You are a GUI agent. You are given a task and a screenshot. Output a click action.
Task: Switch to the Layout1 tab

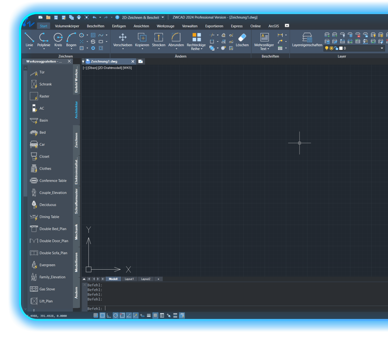click(129, 279)
